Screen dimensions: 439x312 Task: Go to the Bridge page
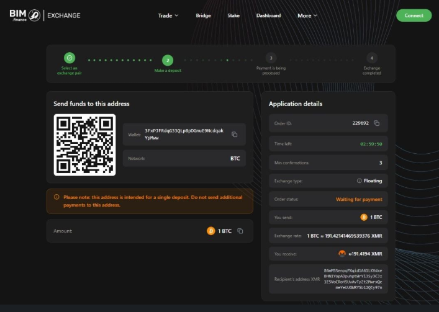point(203,16)
